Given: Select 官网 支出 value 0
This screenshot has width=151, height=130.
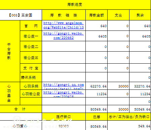Looking at the screenshot, I should pos(118,25).
